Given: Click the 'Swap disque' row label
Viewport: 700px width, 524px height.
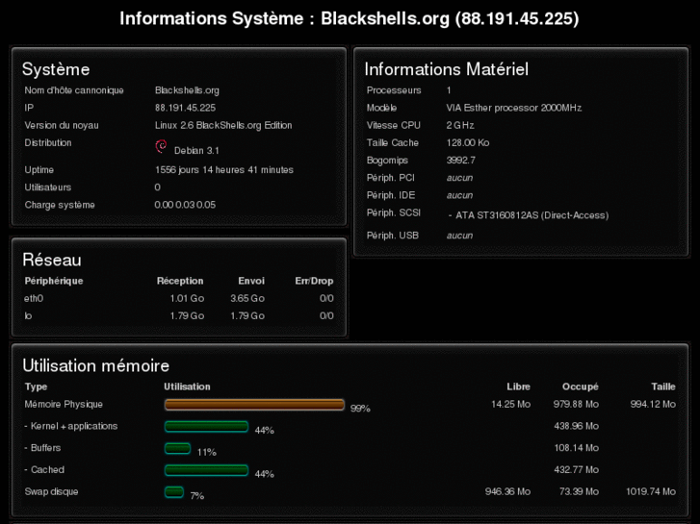Looking at the screenshot, I should 51,492.
